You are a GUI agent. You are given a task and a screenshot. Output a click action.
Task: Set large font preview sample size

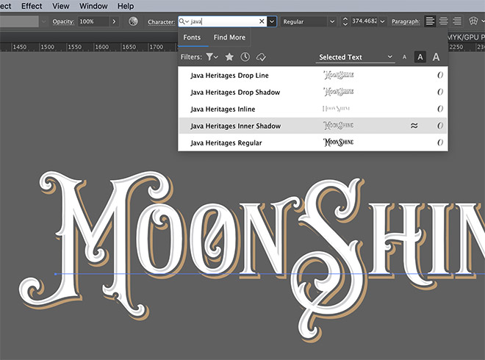[x=436, y=57]
